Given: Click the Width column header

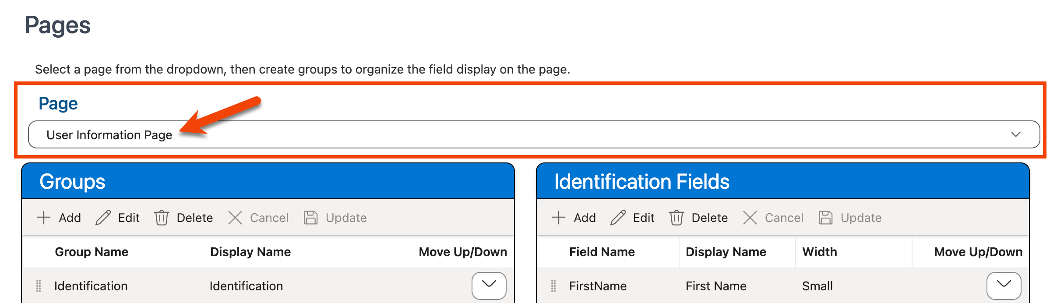Looking at the screenshot, I should [820, 252].
